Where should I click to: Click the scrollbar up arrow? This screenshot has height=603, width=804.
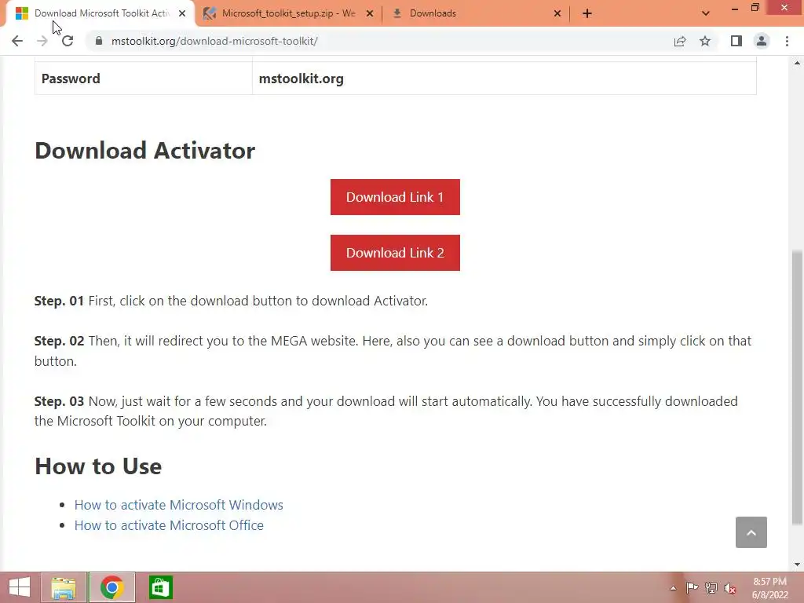[797, 63]
